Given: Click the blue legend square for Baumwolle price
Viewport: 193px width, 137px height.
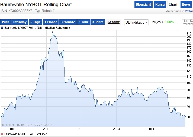Looking at the screenshot, I should point(2,28).
